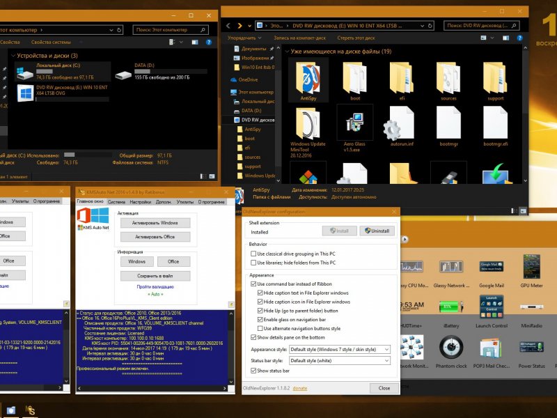
Task: Enable Use classical drive grouping in This PC
Action: click(253, 254)
